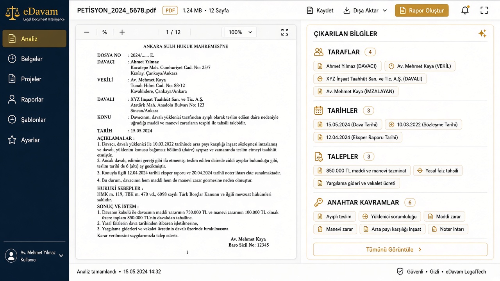
Task: Click the Rapor Oluştur button
Action: pos(422,11)
